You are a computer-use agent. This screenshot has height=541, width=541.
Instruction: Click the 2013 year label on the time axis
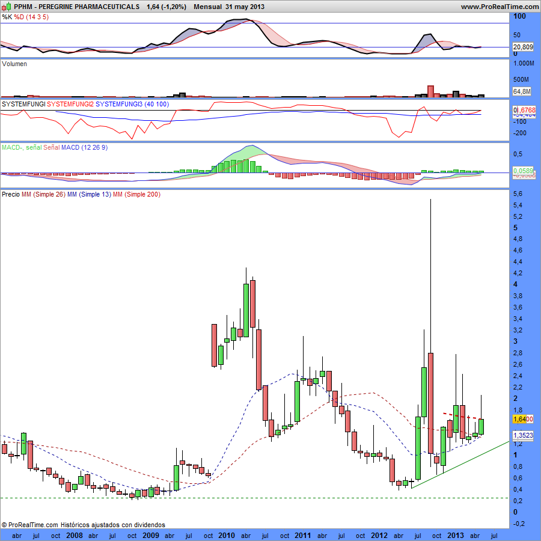coord(456,535)
